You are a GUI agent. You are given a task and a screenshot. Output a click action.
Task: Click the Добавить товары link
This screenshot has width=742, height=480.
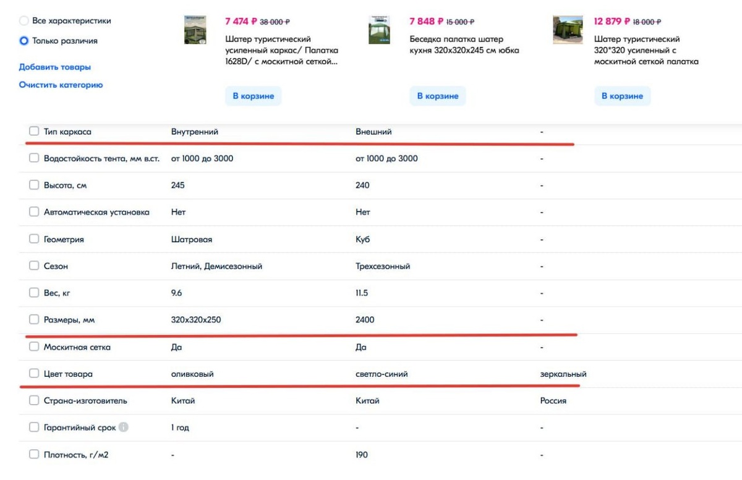[55, 67]
